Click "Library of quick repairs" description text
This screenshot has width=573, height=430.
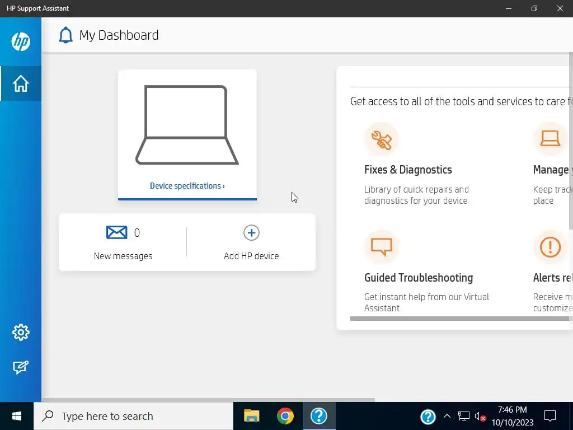pyautogui.click(x=416, y=195)
